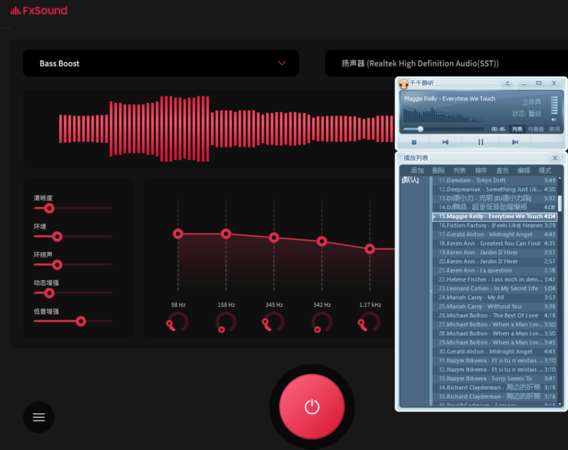
Task: Open the 列表 menu in the playlist toolbar
Action: click(x=459, y=171)
